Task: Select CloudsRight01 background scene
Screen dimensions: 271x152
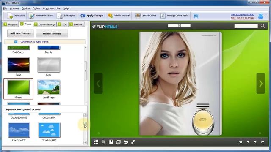Action: pyautogui.click(x=49, y=130)
